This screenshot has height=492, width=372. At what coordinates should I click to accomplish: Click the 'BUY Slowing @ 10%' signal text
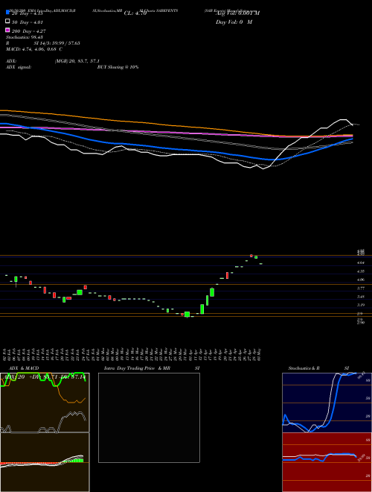118,67
